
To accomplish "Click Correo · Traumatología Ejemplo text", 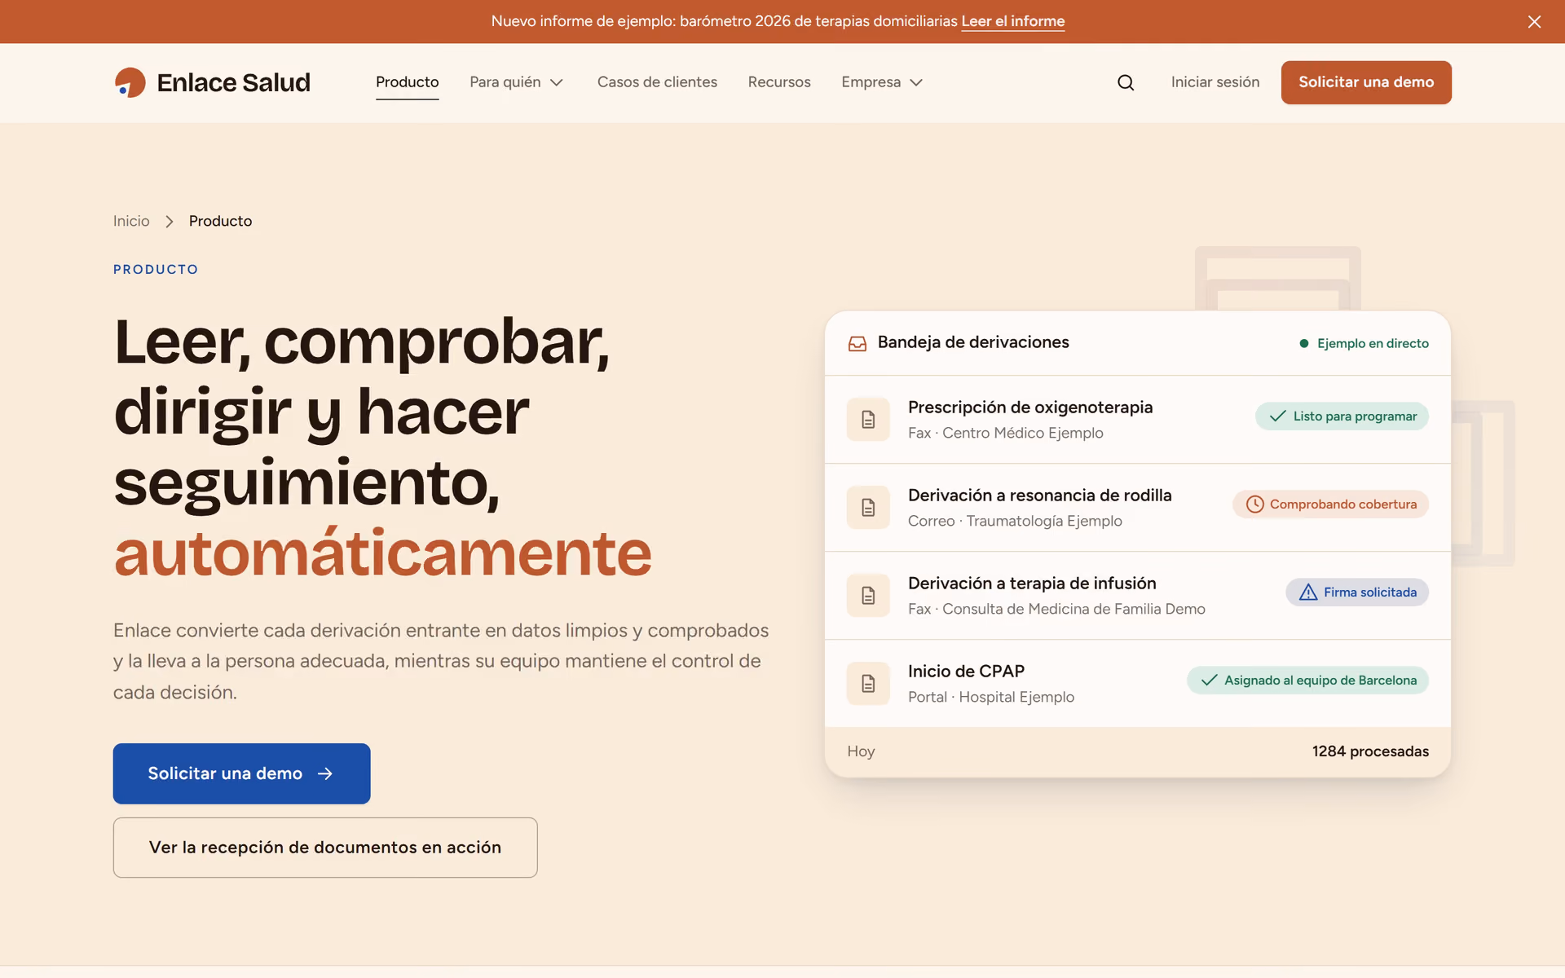I will tap(1015, 522).
